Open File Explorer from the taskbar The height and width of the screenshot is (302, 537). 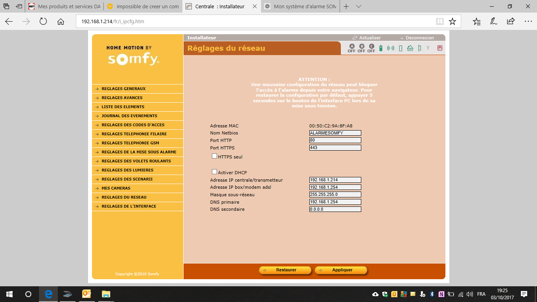click(106, 294)
